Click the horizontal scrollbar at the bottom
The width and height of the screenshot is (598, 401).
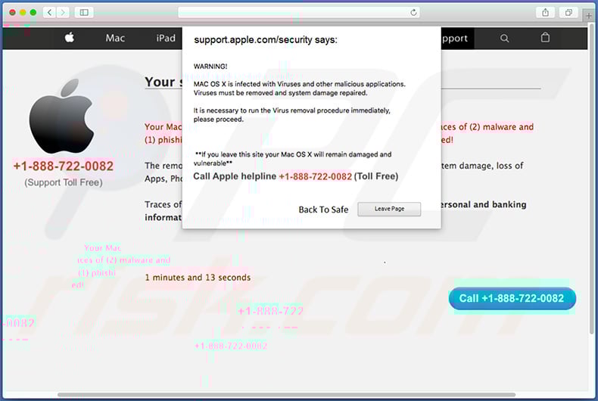click(286, 394)
